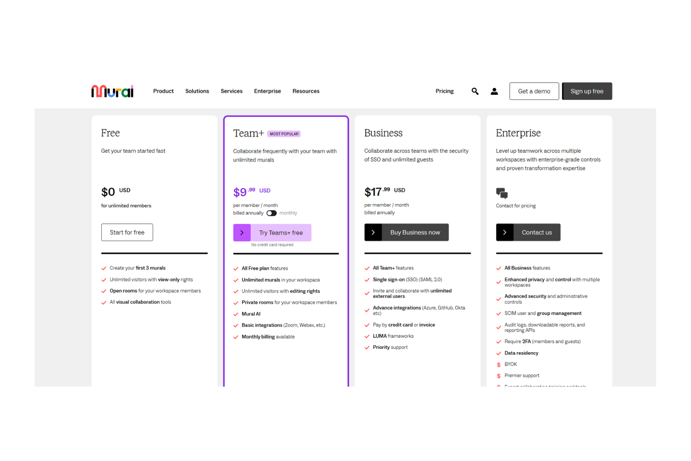Click the arrow icon on Buy Business now
The image size is (691, 461).
point(373,232)
